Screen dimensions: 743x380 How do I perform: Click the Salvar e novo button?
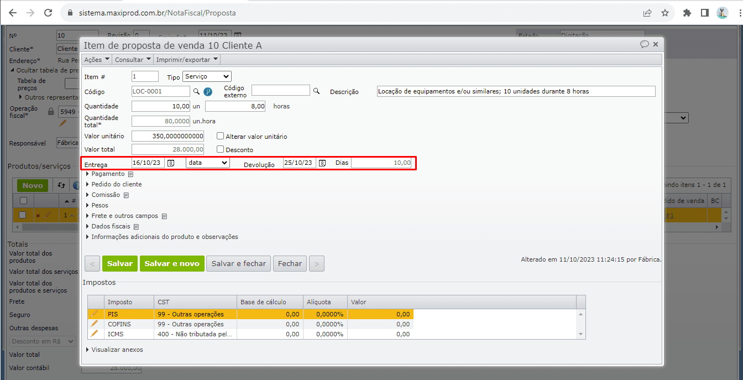(x=172, y=264)
